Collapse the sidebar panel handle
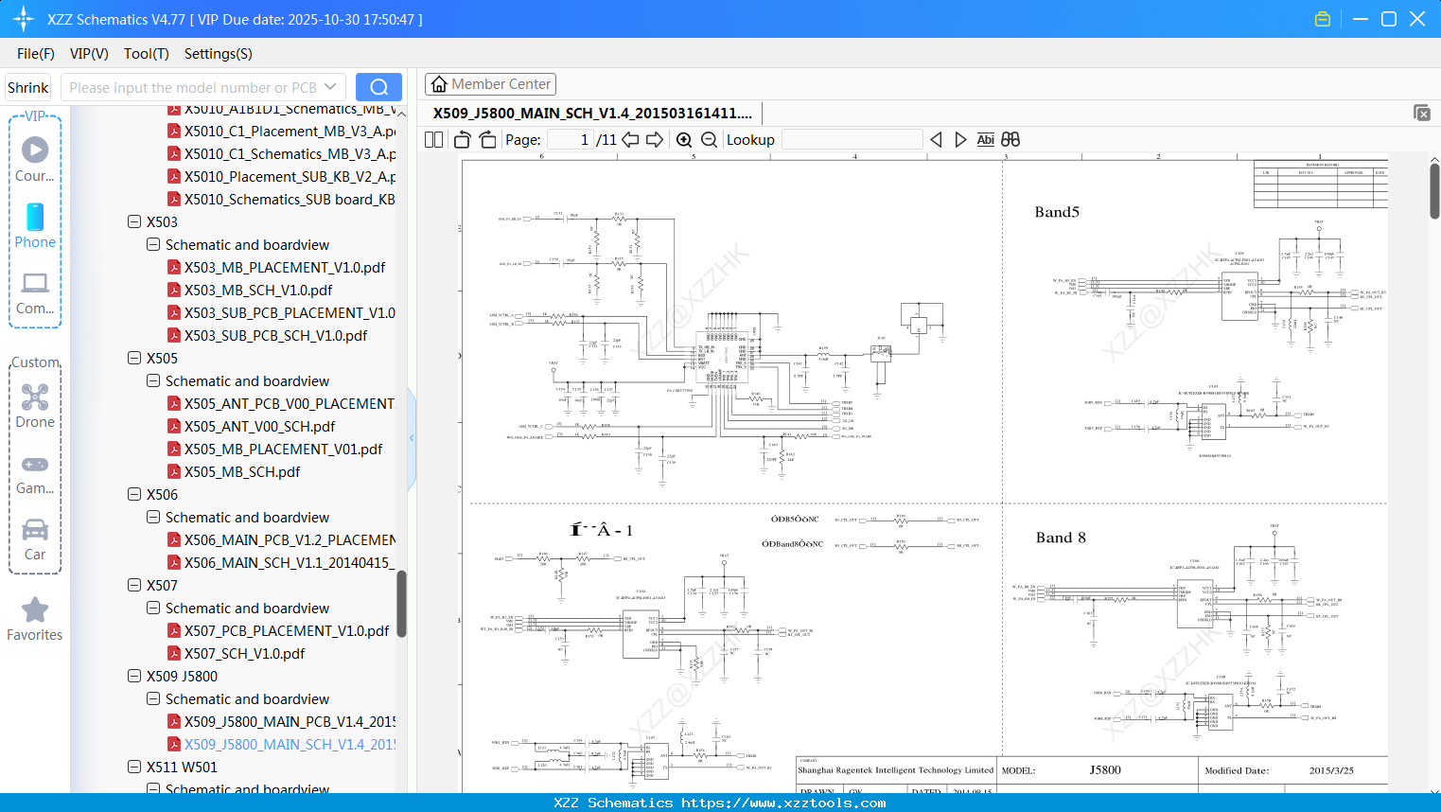Image resolution: width=1441 pixels, height=812 pixels. point(412,437)
